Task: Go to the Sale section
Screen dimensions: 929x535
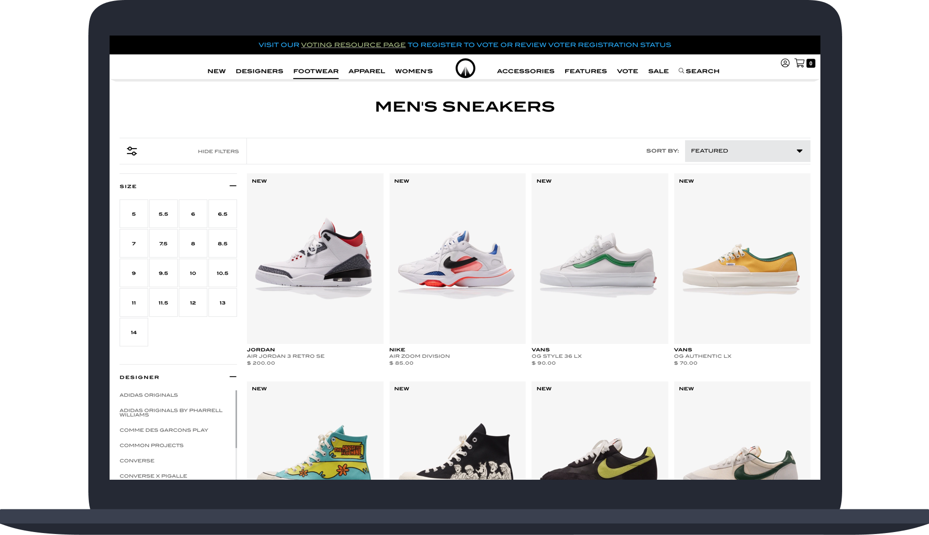Action: click(x=658, y=71)
